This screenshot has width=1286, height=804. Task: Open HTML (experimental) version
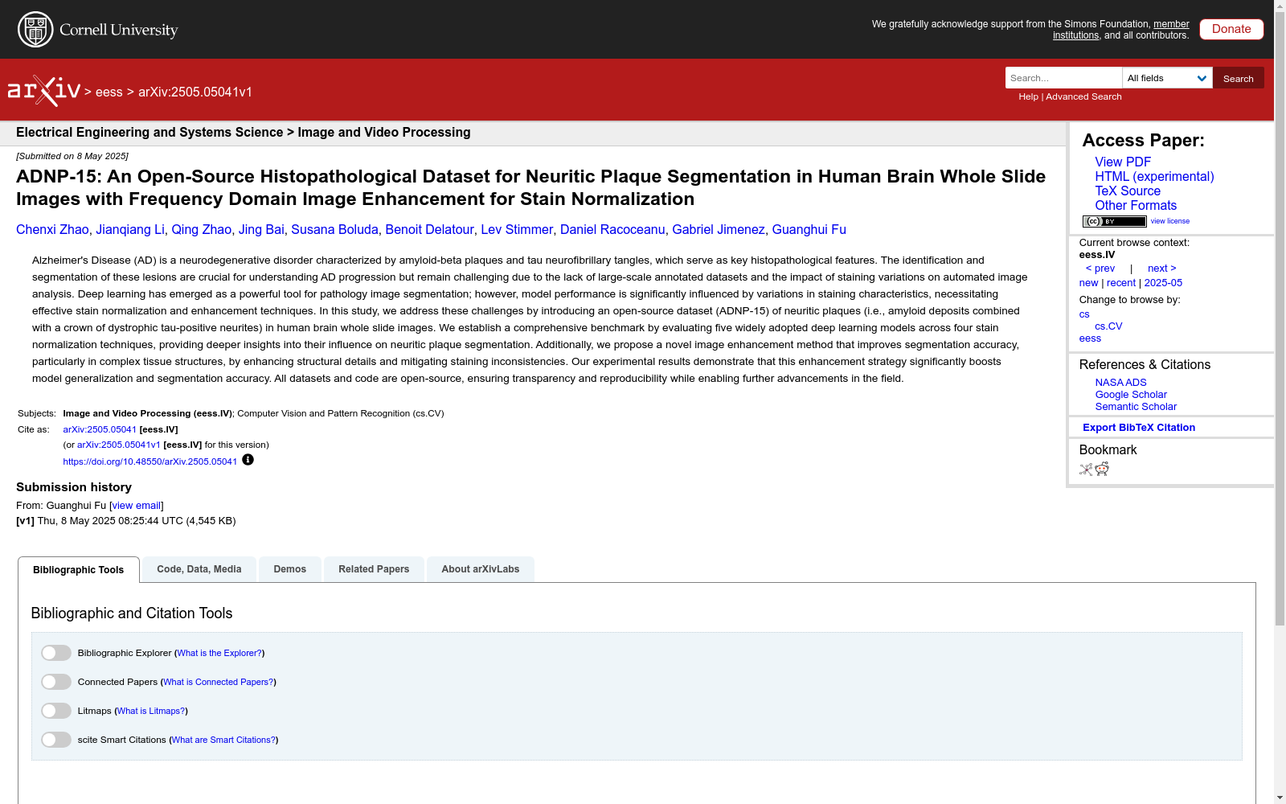click(1154, 176)
